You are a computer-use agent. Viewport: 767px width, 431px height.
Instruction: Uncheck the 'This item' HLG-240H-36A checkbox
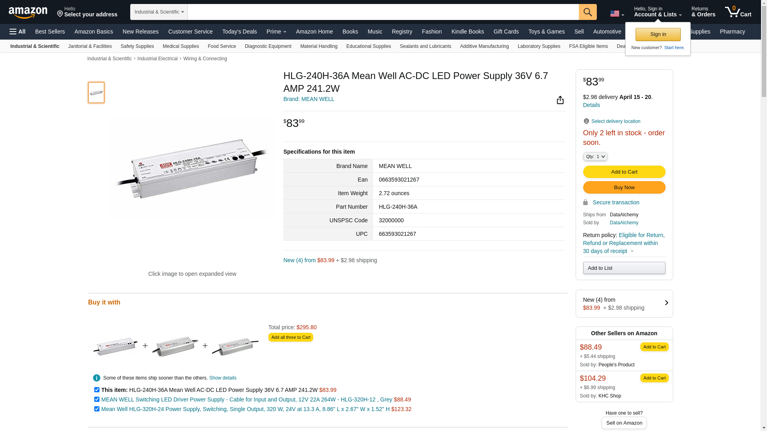point(97,390)
